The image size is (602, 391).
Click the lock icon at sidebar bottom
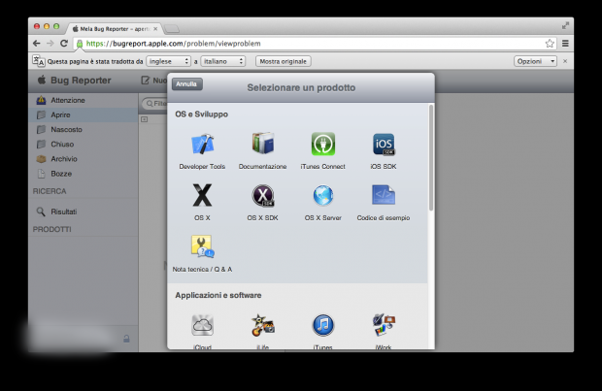126,339
